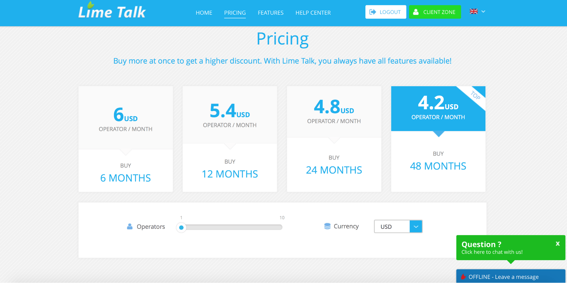
Task: Click the Pricing page heading
Action: coord(283,39)
